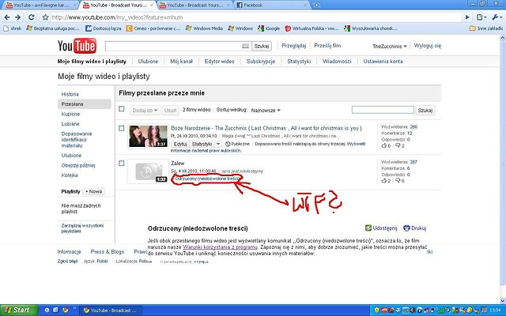Open Przeglądaj link
The height and width of the screenshot is (316, 506).
click(293, 46)
